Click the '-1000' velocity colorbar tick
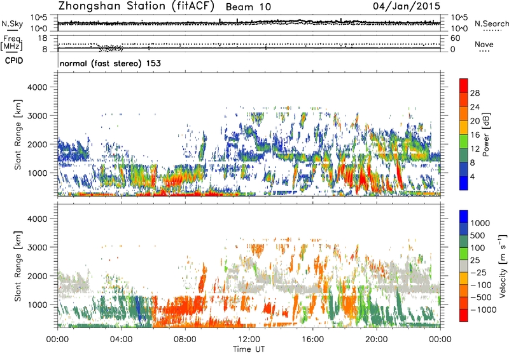This screenshot has height=353, width=509. [x=483, y=310]
